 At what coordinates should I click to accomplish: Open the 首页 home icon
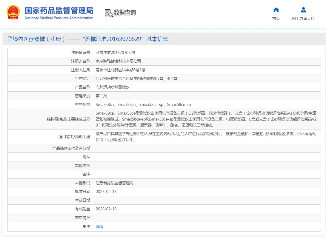[276, 10]
